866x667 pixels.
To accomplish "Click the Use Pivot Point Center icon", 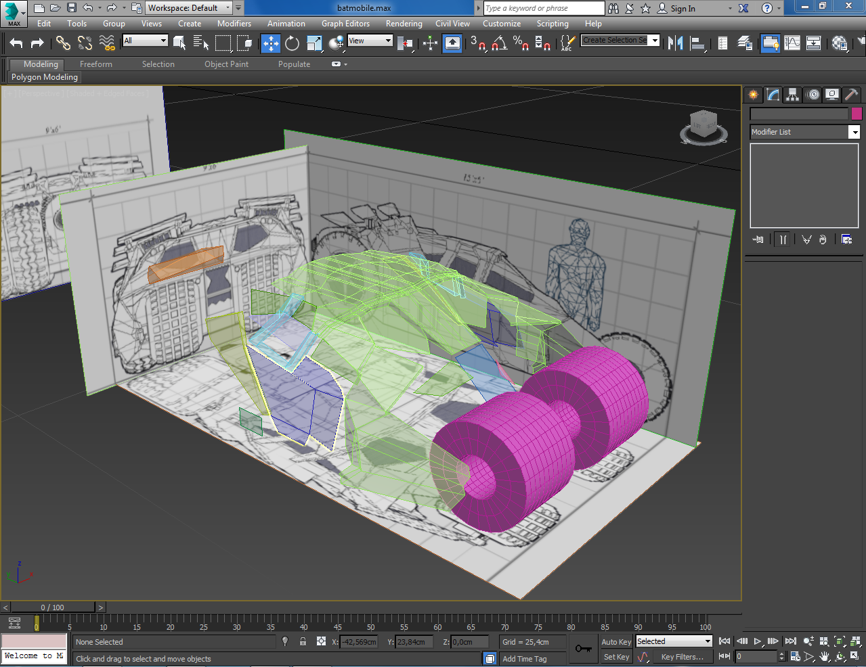I will point(406,43).
